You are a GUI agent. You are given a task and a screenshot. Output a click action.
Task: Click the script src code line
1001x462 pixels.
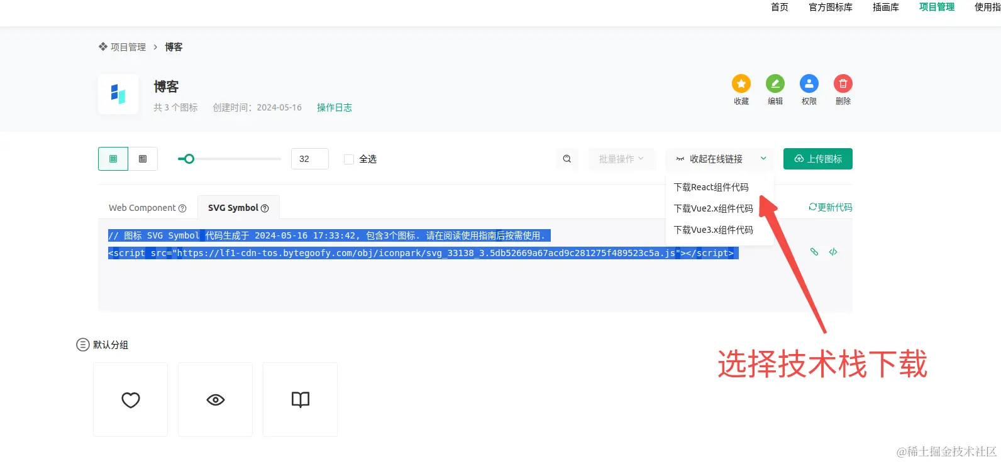423,253
